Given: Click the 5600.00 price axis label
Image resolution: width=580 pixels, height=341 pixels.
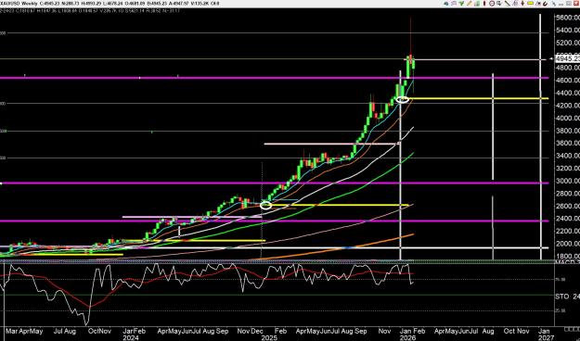Looking at the screenshot, I should click(x=567, y=18).
